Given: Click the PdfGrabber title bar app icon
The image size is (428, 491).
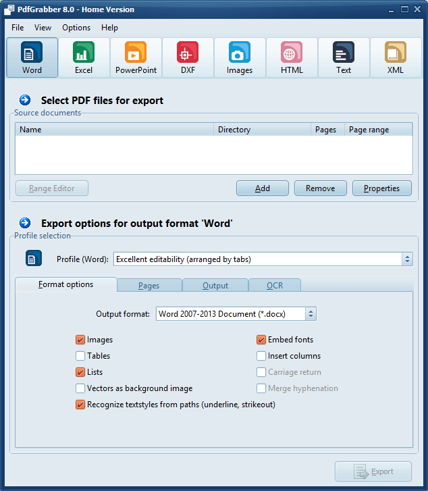Looking at the screenshot, I should pyautogui.click(x=9, y=9).
